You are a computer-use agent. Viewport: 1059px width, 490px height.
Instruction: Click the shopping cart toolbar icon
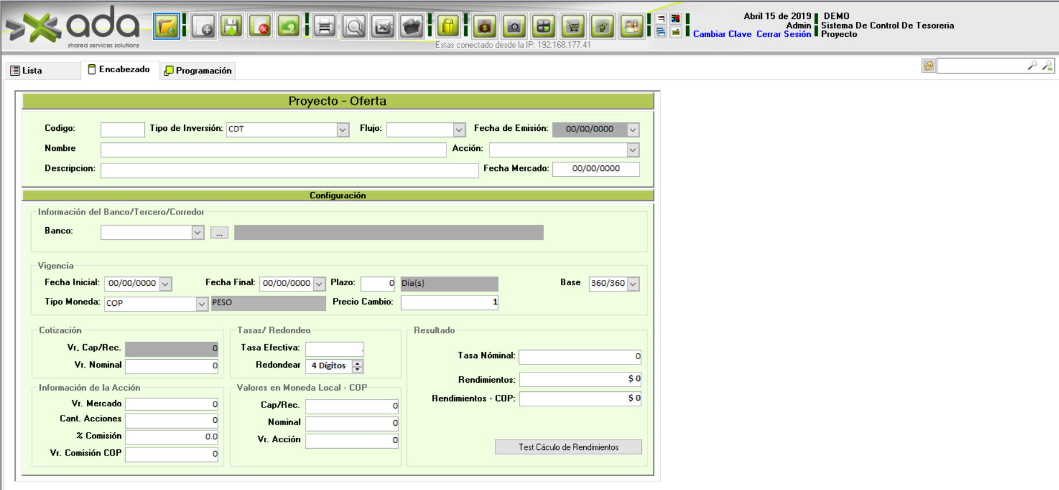[x=573, y=26]
